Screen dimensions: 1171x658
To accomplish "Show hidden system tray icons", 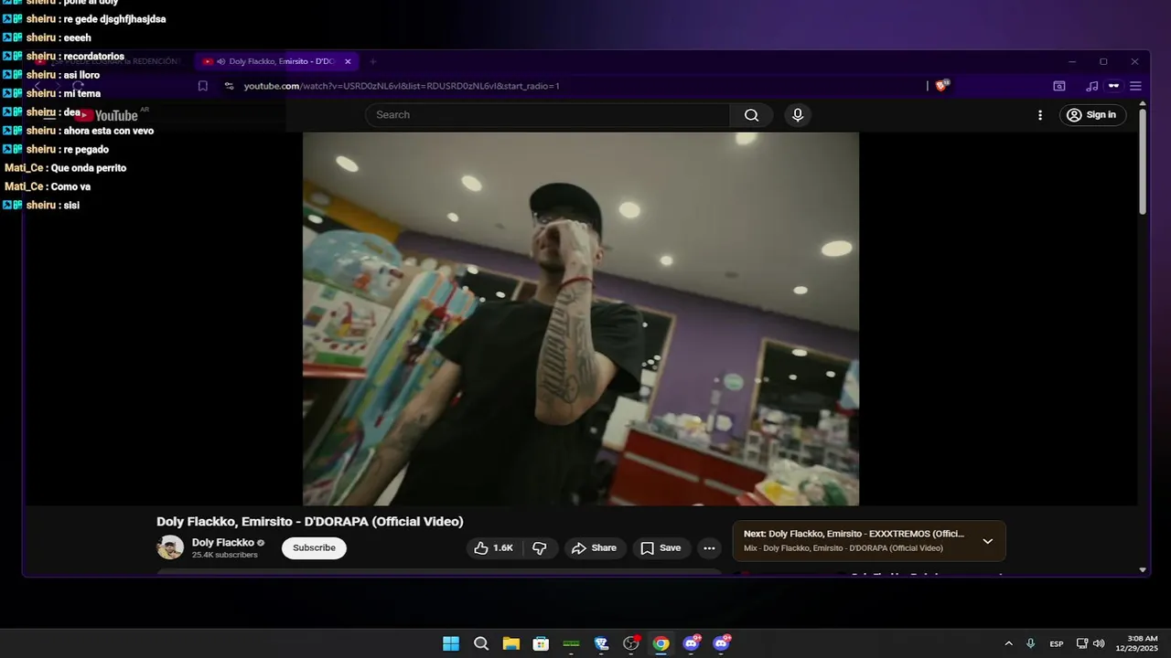I will [x=1008, y=643].
